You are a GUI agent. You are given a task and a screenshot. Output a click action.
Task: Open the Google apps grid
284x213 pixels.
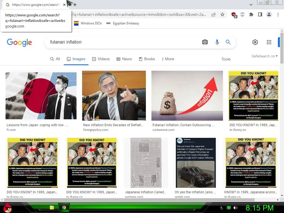[x=269, y=42]
